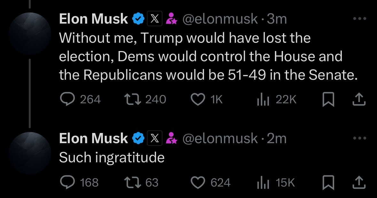
Task: Click the X affiliation badge on second tweet
Action: pyautogui.click(x=155, y=138)
